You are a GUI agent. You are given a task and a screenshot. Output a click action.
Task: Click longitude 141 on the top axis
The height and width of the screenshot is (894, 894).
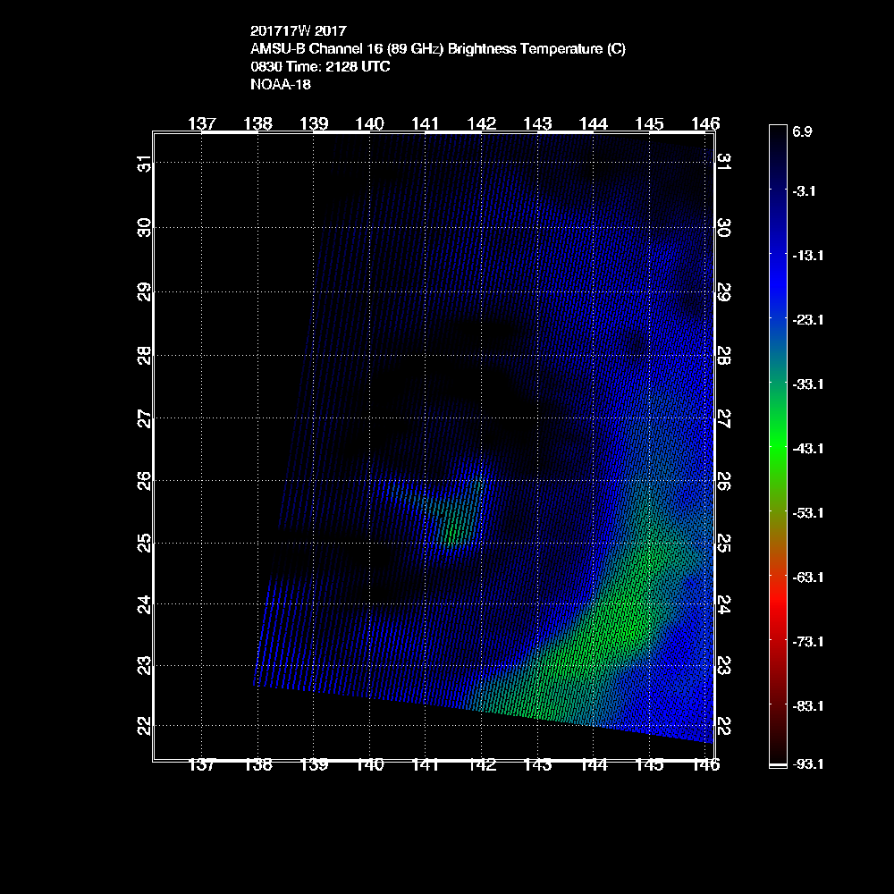coord(426,123)
